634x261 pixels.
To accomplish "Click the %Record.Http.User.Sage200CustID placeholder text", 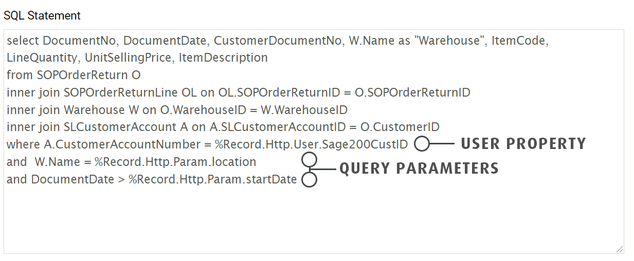I will (311, 144).
